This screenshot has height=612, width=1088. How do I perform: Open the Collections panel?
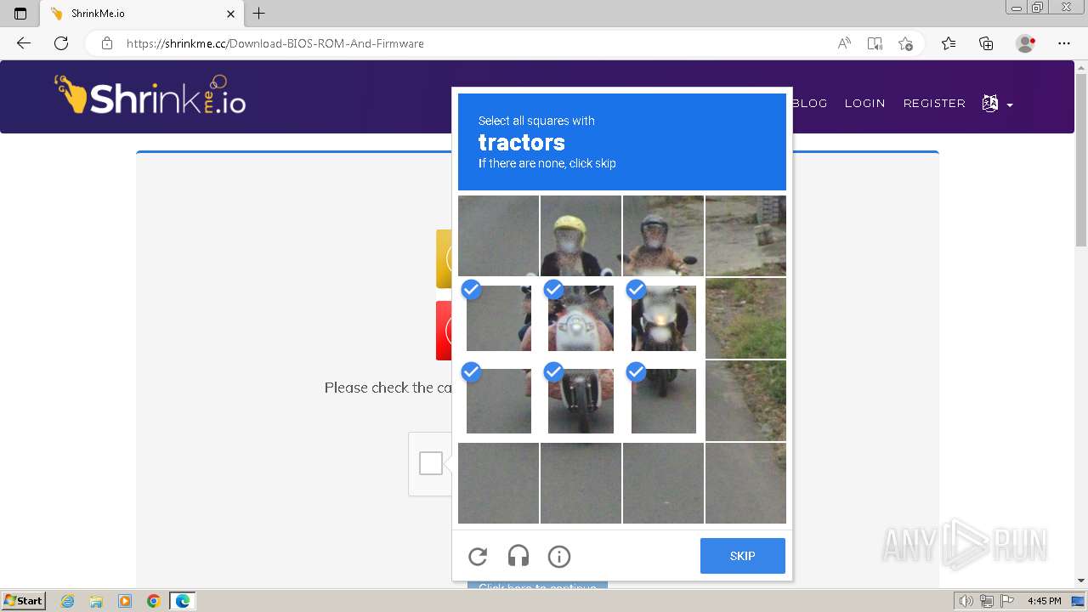986,43
